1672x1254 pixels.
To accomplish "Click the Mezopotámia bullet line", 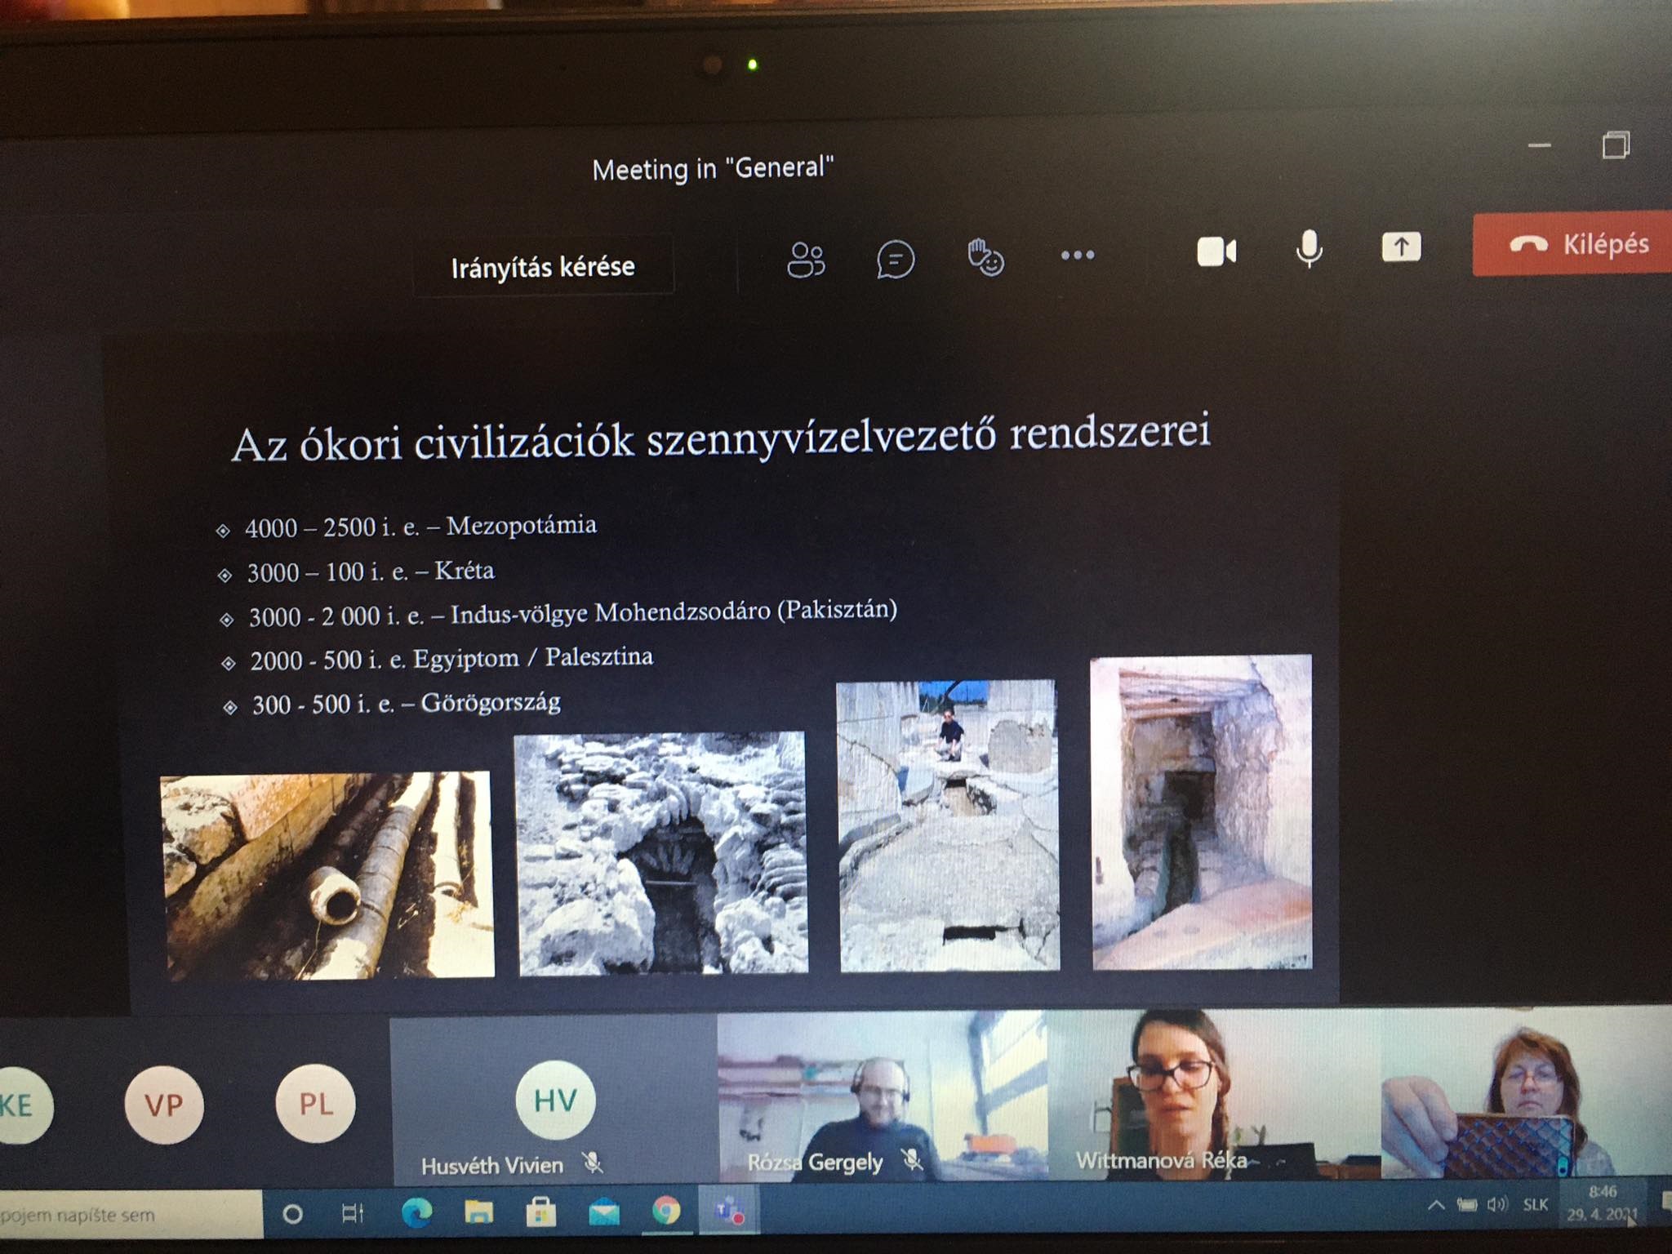I will [407, 527].
